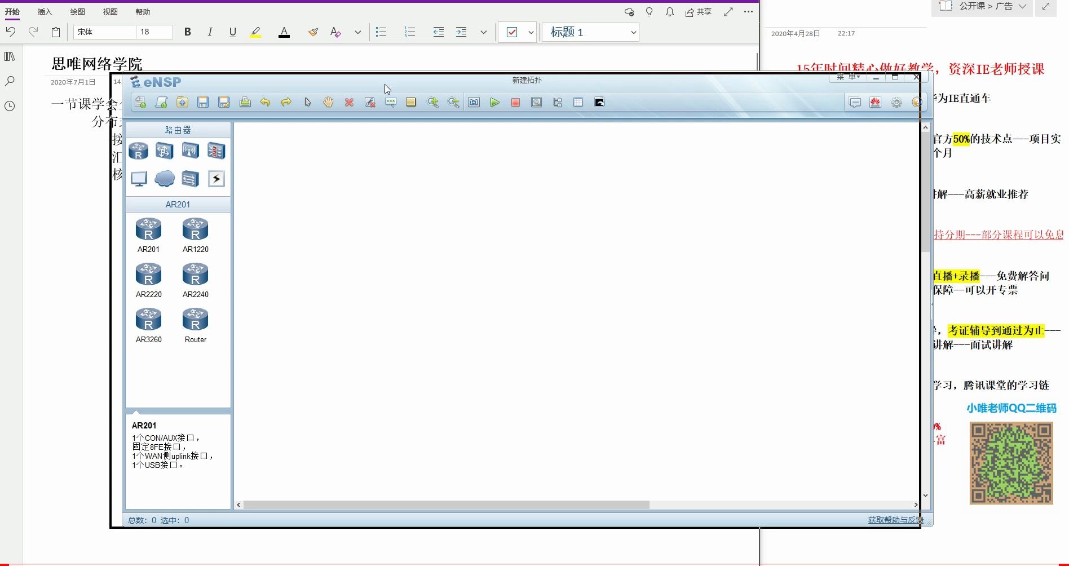
Task: Pick the AR1220 router device
Action: [196, 235]
